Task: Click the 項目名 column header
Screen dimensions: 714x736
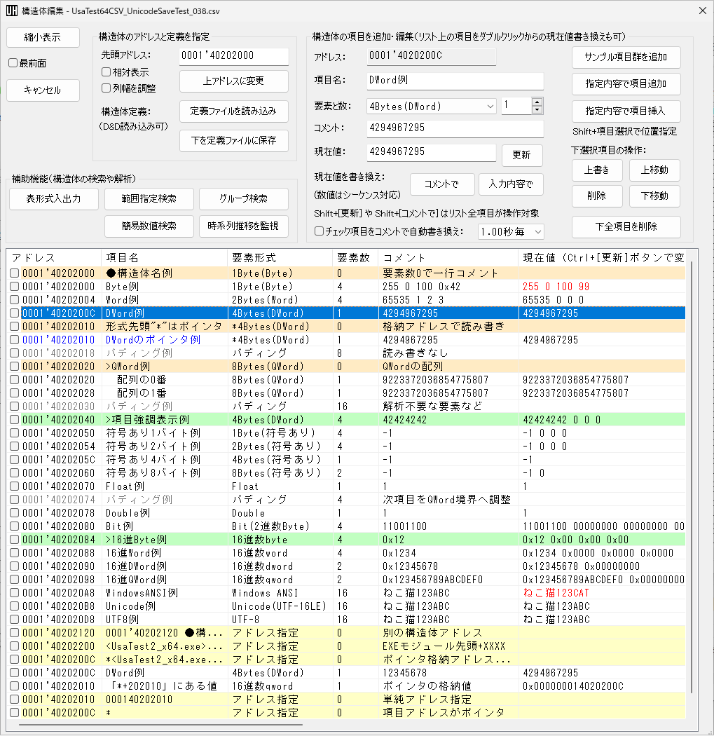Action: coord(164,258)
